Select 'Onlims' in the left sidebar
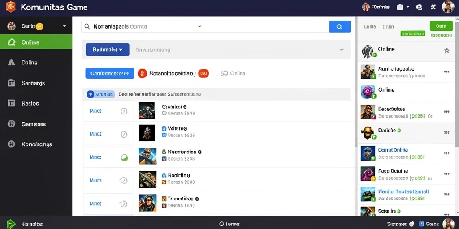The image size is (459, 229). [x=36, y=42]
